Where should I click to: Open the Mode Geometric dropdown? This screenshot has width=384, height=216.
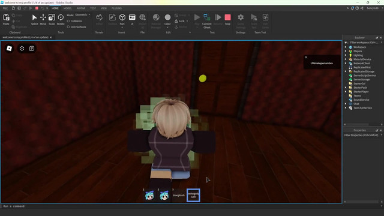[x=82, y=14]
